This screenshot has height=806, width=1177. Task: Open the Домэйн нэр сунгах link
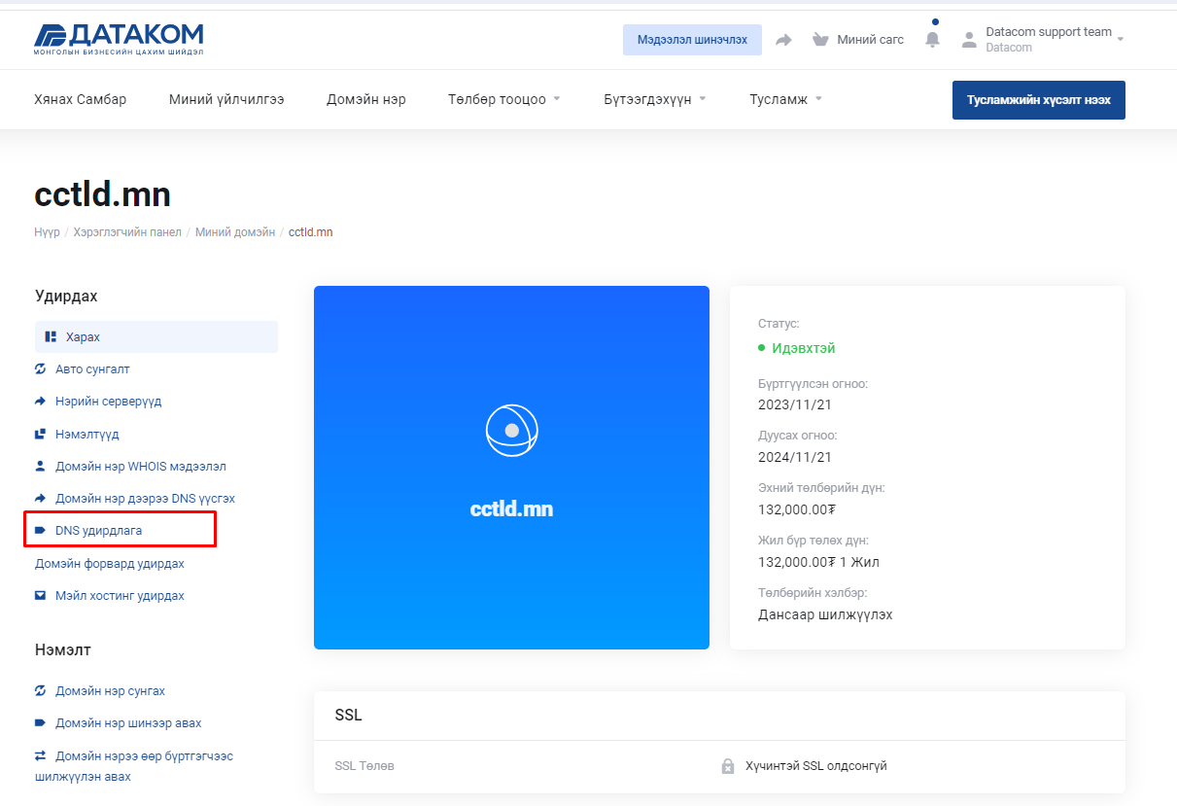click(x=110, y=691)
